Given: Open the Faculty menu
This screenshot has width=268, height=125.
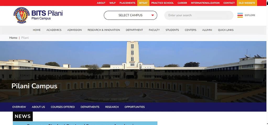Looking at the screenshot, I should click(154, 30).
